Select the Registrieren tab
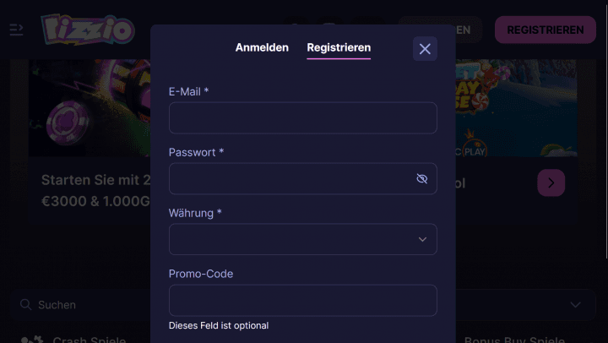The width and height of the screenshot is (608, 343). pyautogui.click(x=339, y=48)
